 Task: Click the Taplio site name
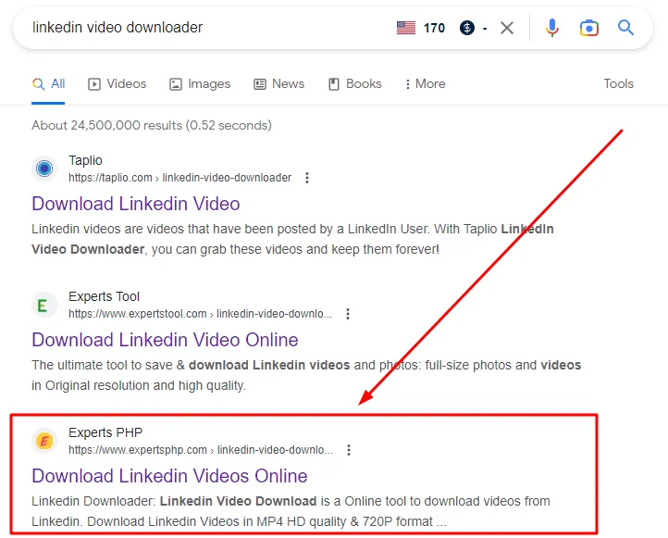[85, 160]
